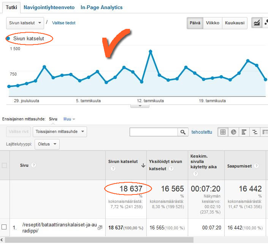Open page in new window icon
The image size is (268, 245).
pos(100,228)
